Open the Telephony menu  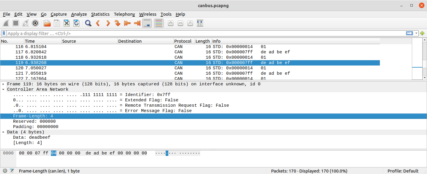click(x=124, y=14)
